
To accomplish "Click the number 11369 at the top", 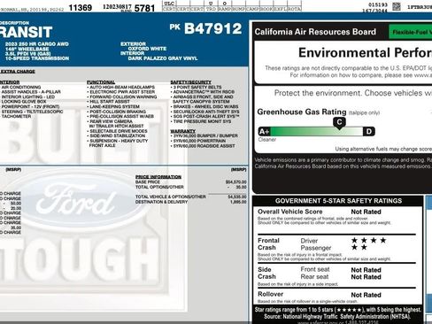I will click(80, 8).
